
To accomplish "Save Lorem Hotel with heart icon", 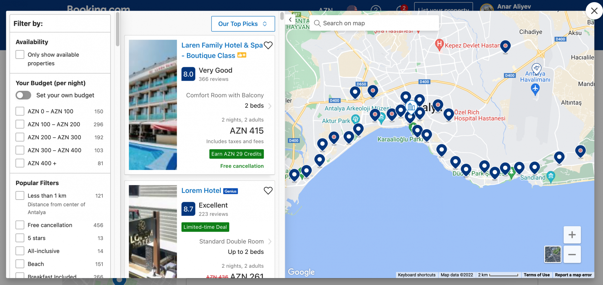I will click(268, 190).
